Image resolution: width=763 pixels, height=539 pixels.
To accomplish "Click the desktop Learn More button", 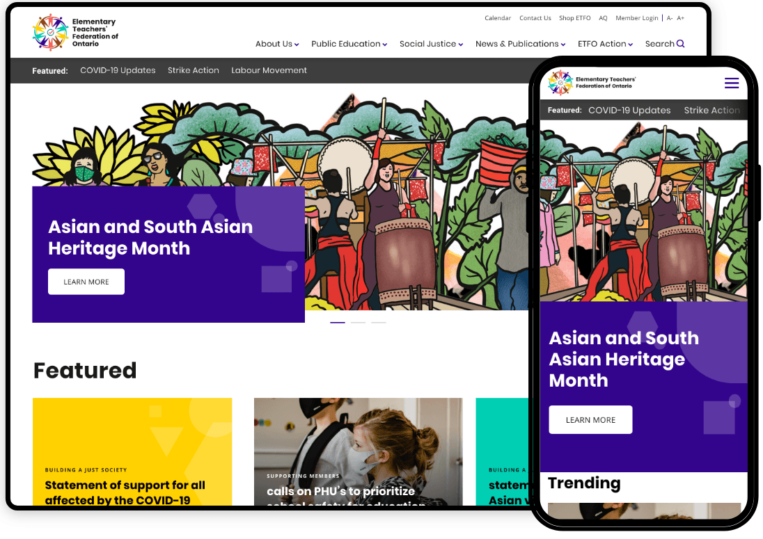I will pyautogui.click(x=86, y=282).
